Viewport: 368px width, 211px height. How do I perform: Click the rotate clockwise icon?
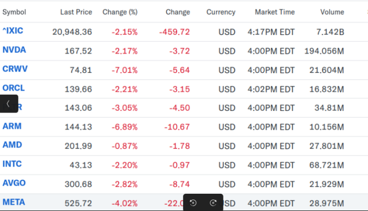tap(213, 203)
